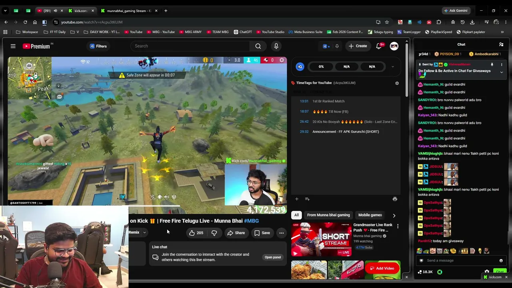This screenshot has height=288, width=512.
Task: Expand the Remix dropdown arrow
Action: click(x=144, y=232)
